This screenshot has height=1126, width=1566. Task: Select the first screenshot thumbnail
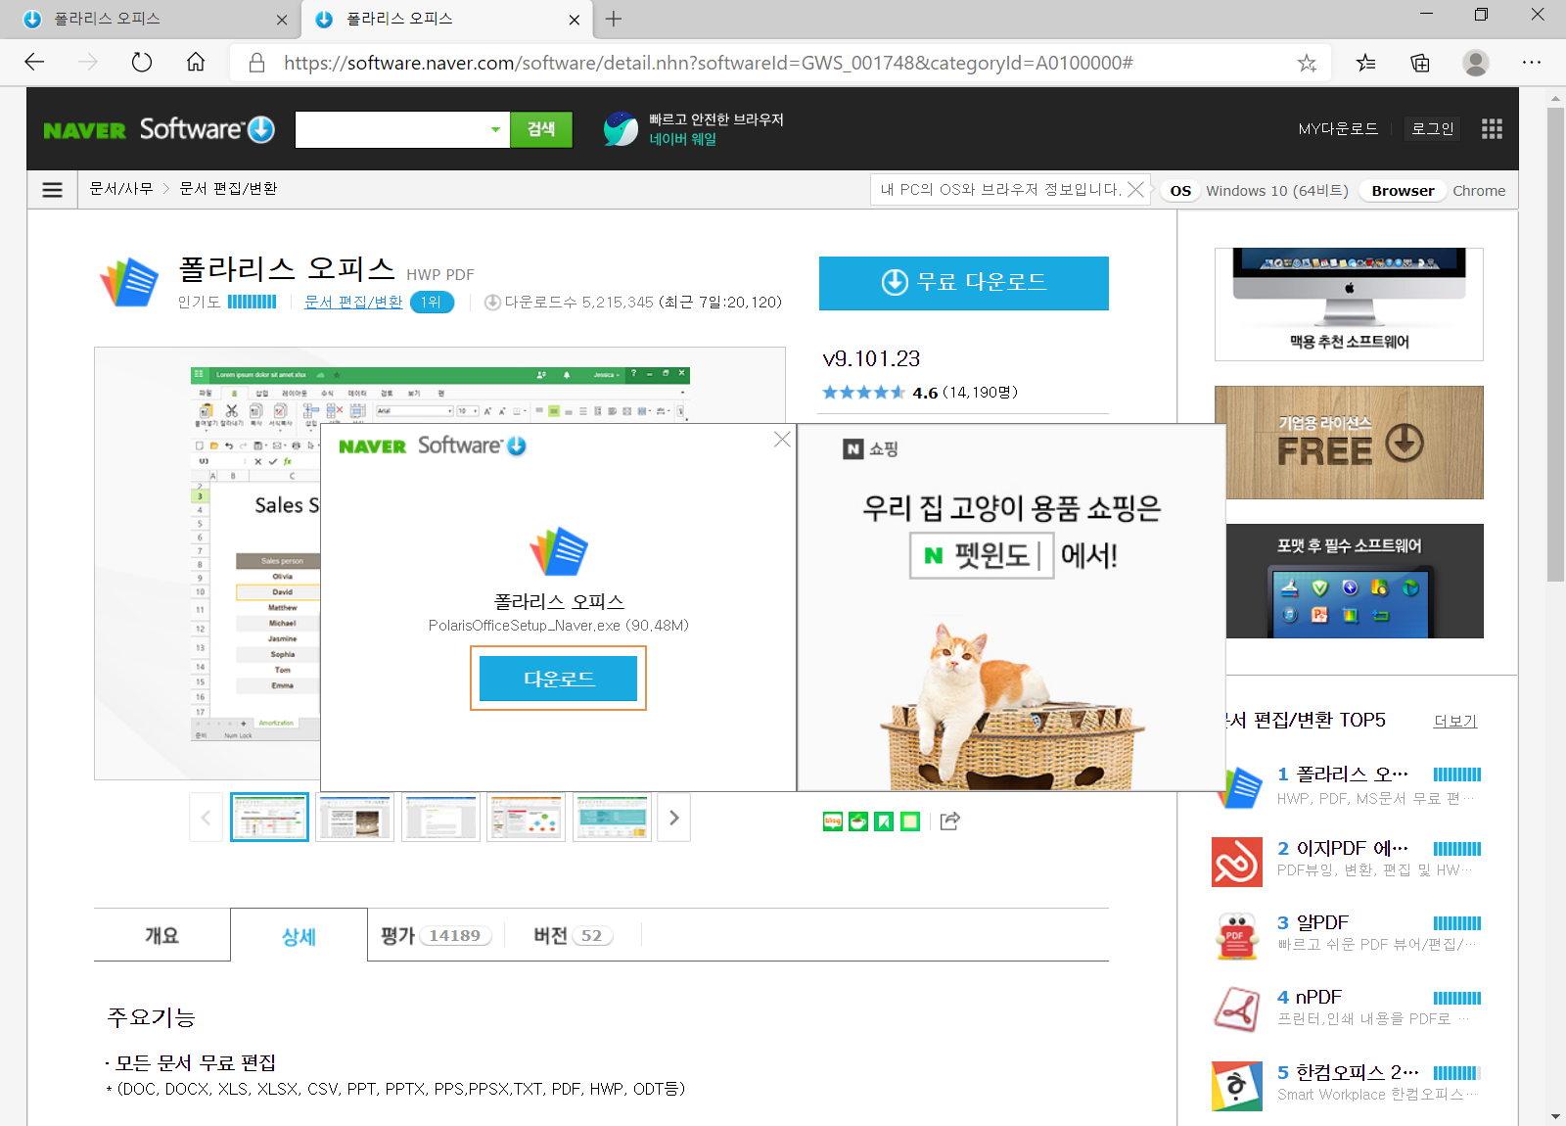pyautogui.click(x=269, y=818)
